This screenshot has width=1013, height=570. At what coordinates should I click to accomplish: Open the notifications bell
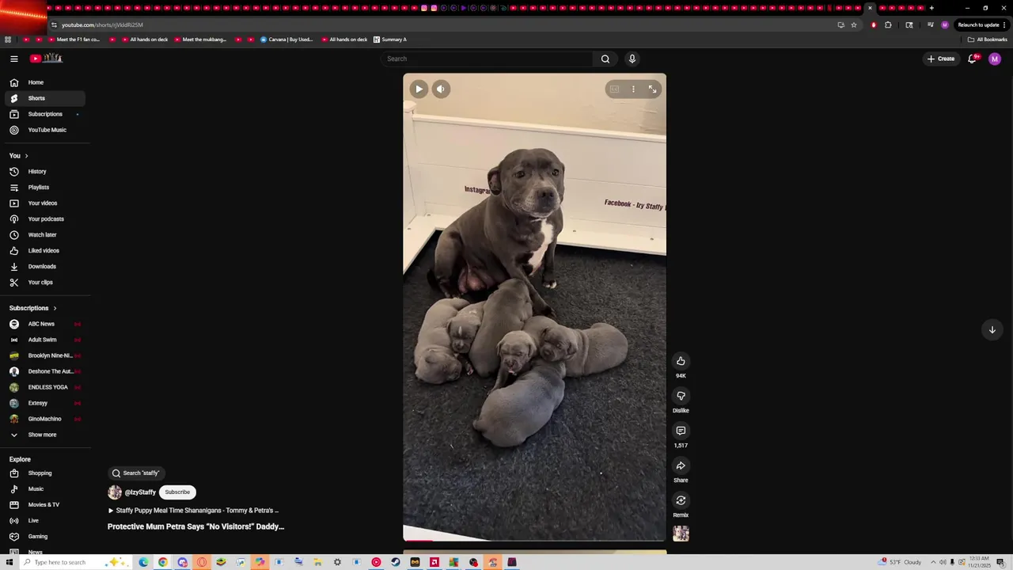972,59
